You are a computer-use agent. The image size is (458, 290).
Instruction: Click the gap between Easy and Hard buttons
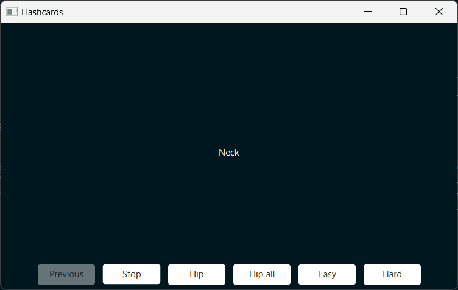(x=359, y=274)
